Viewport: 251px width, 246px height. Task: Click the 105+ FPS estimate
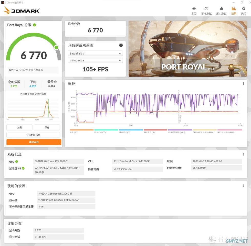tap(95, 69)
